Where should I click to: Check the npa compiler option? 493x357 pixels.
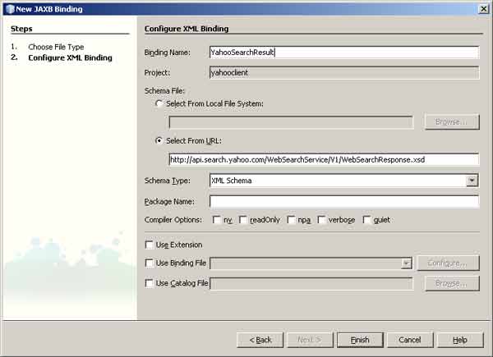point(291,220)
